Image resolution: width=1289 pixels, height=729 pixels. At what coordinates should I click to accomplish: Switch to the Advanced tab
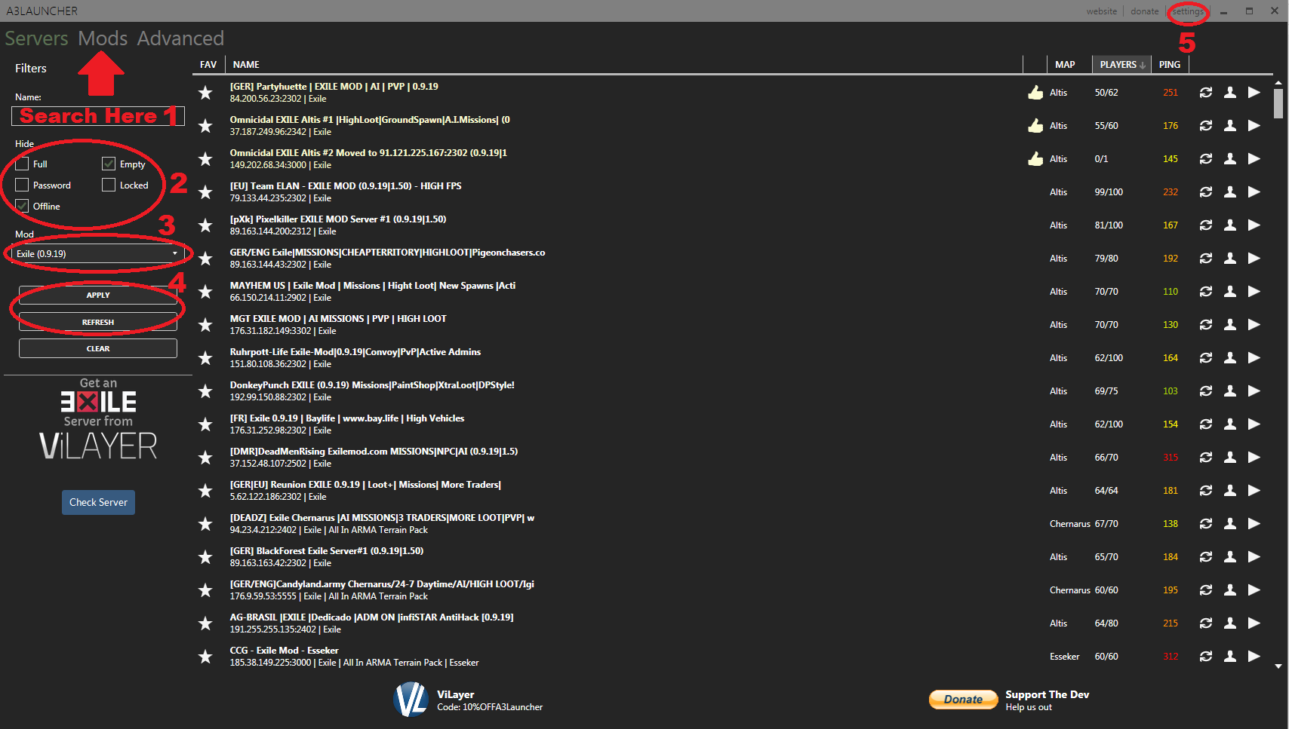[180, 38]
